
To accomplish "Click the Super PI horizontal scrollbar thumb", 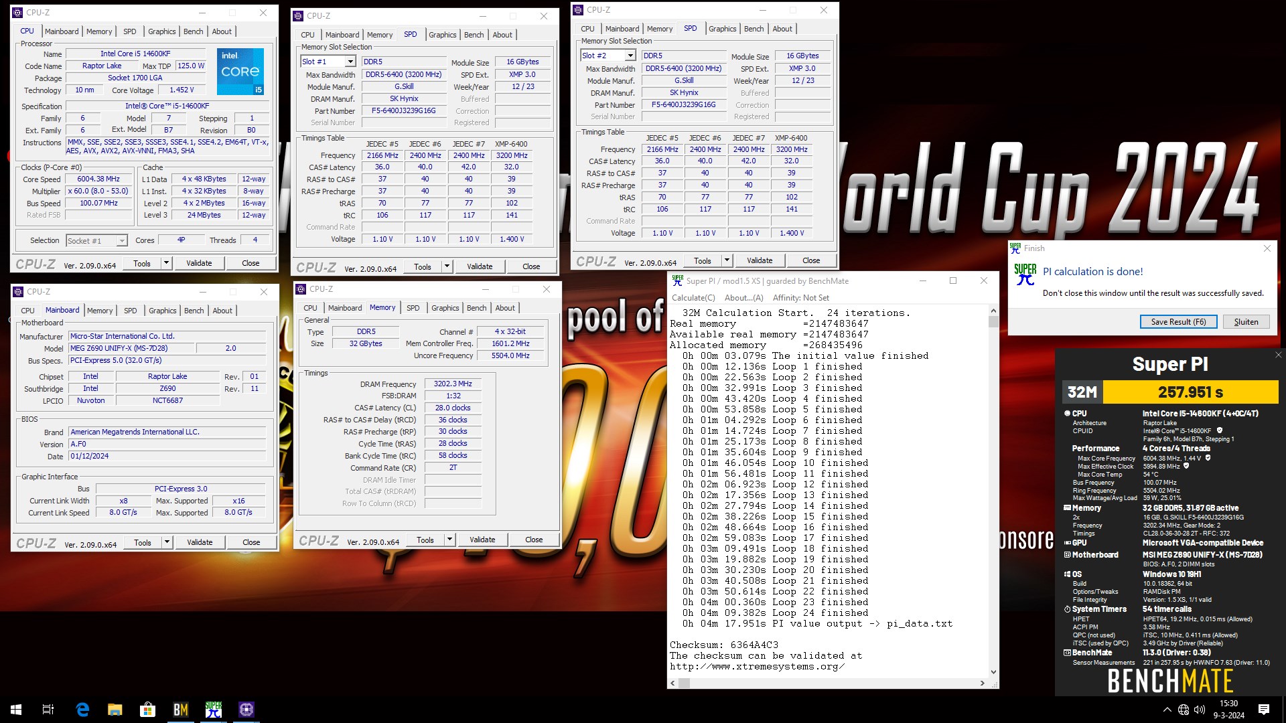I will coord(684,684).
